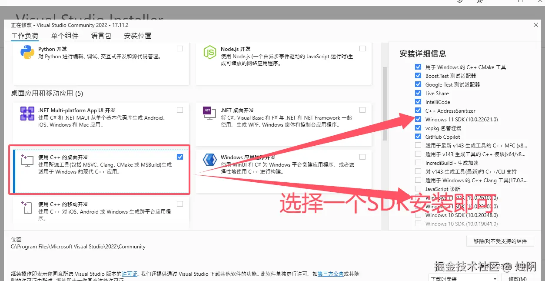Viewport: 545px width, 281px height.
Task: Click the C++ mobile development icon
Action: click(x=27, y=207)
